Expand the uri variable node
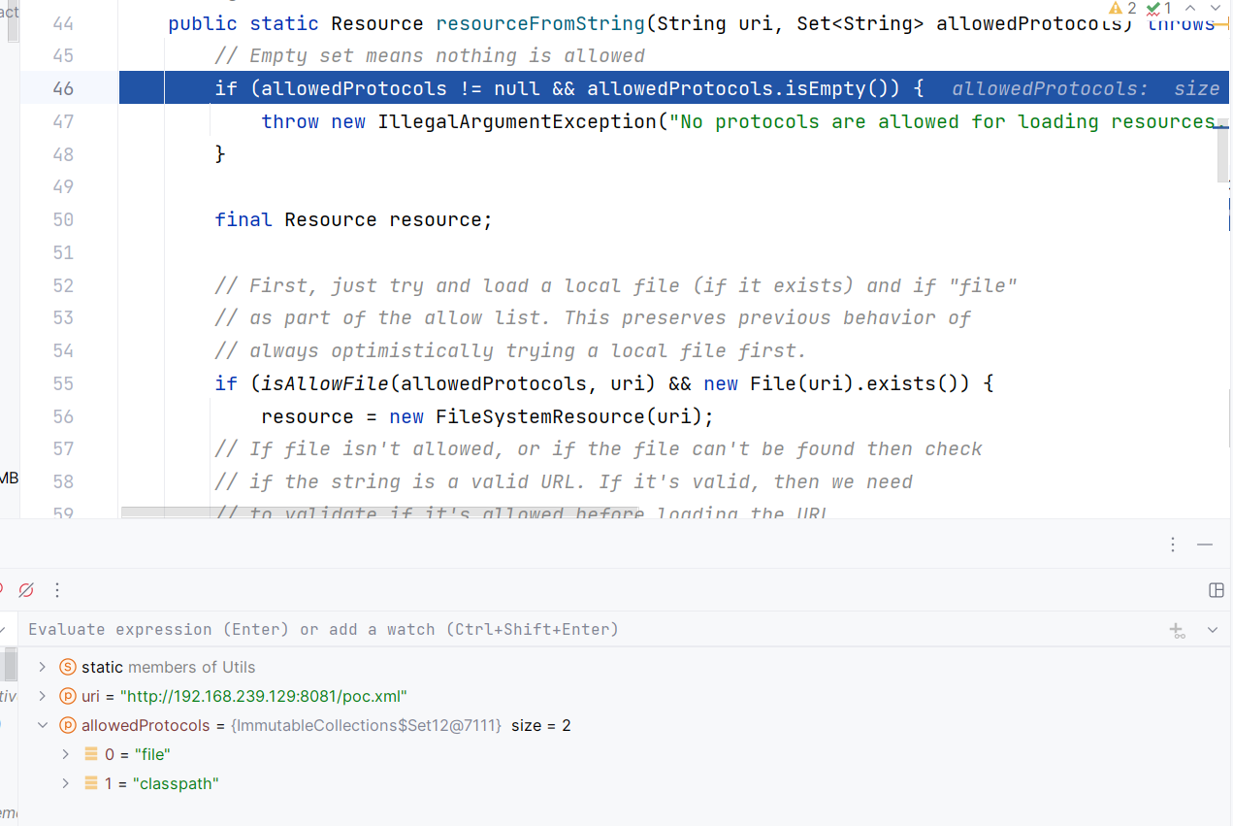 [42, 696]
